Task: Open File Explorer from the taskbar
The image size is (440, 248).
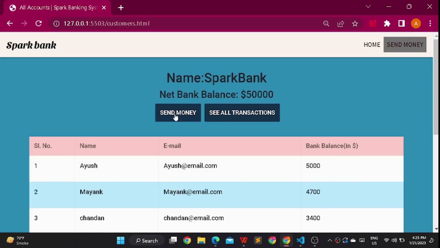Action: tap(201, 240)
